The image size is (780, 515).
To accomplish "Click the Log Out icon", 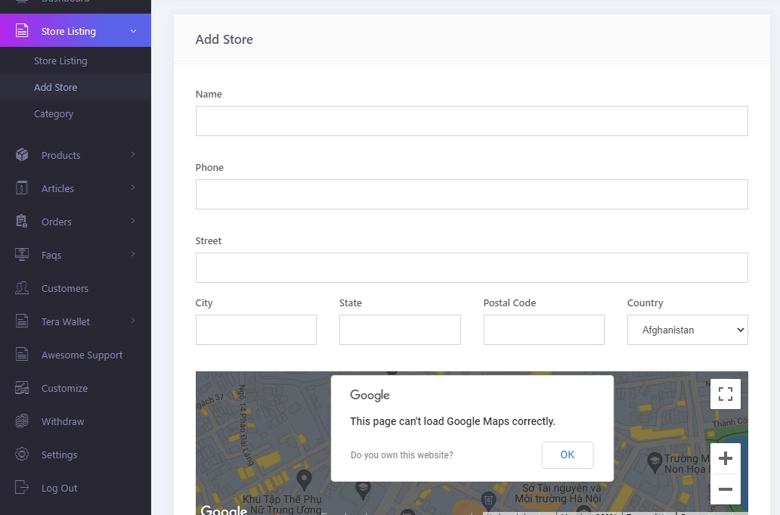I will click(x=22, y=488).
